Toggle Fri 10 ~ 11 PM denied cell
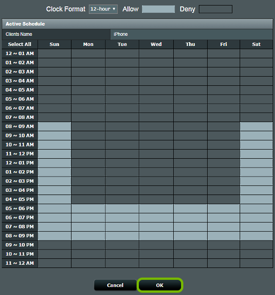Viewport: 275px width, 295px height. [224, 254]
